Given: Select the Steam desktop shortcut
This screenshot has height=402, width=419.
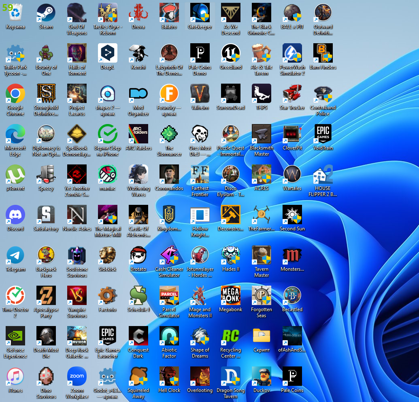Looking at the screenshot, I should [46, 13].
